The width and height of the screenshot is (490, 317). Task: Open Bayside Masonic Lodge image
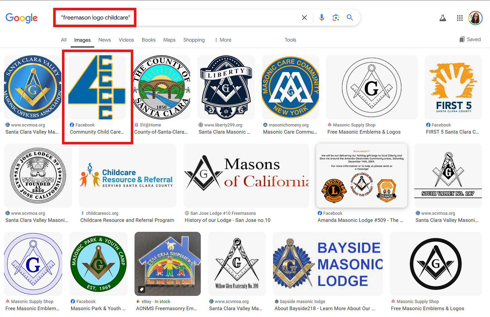click(x=328, y=264)
